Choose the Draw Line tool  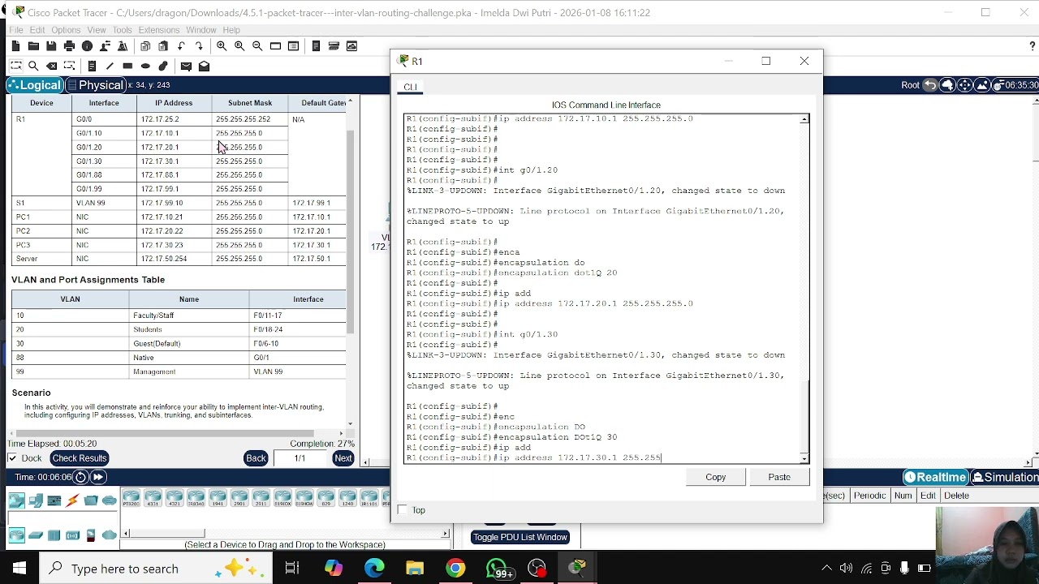(110, 66)
